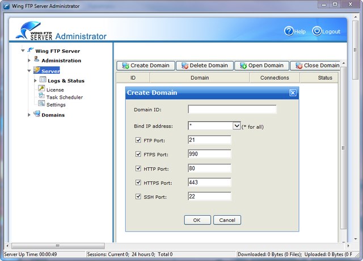Screen dimensions: 363x261
Task: Close the Create Domain dialog with X
Action: (293, 92)
